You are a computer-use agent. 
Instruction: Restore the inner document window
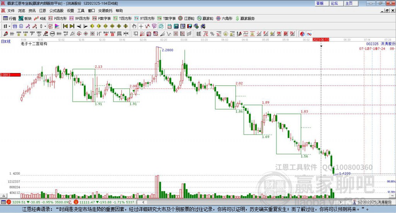(387, 10)
